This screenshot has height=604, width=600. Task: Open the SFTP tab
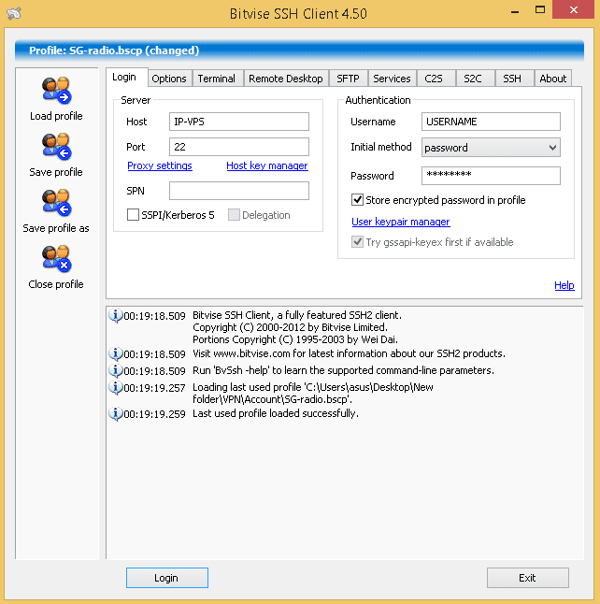[347, 79]
